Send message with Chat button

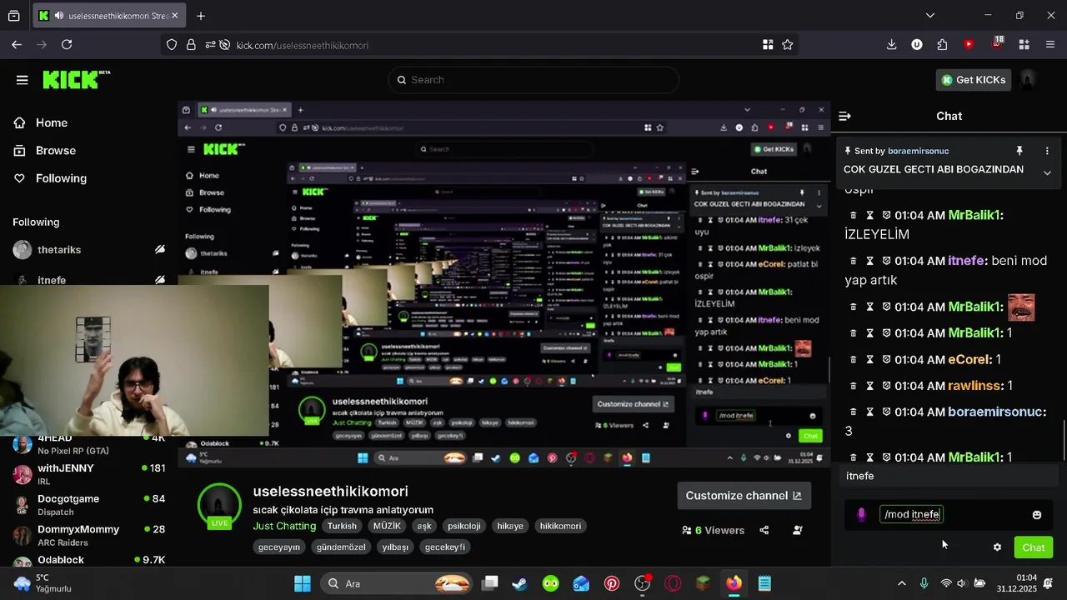[1034, 547]
